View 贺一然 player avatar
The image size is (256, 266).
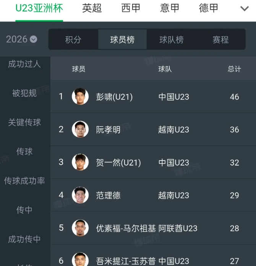coord(80,162)
